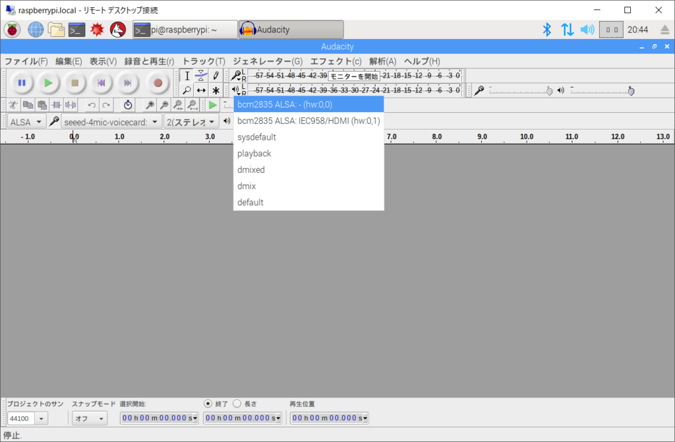Click the Bluetooth tray icon
The width and height of the screenshot is (675, 442).
click(x=546, y=30)
